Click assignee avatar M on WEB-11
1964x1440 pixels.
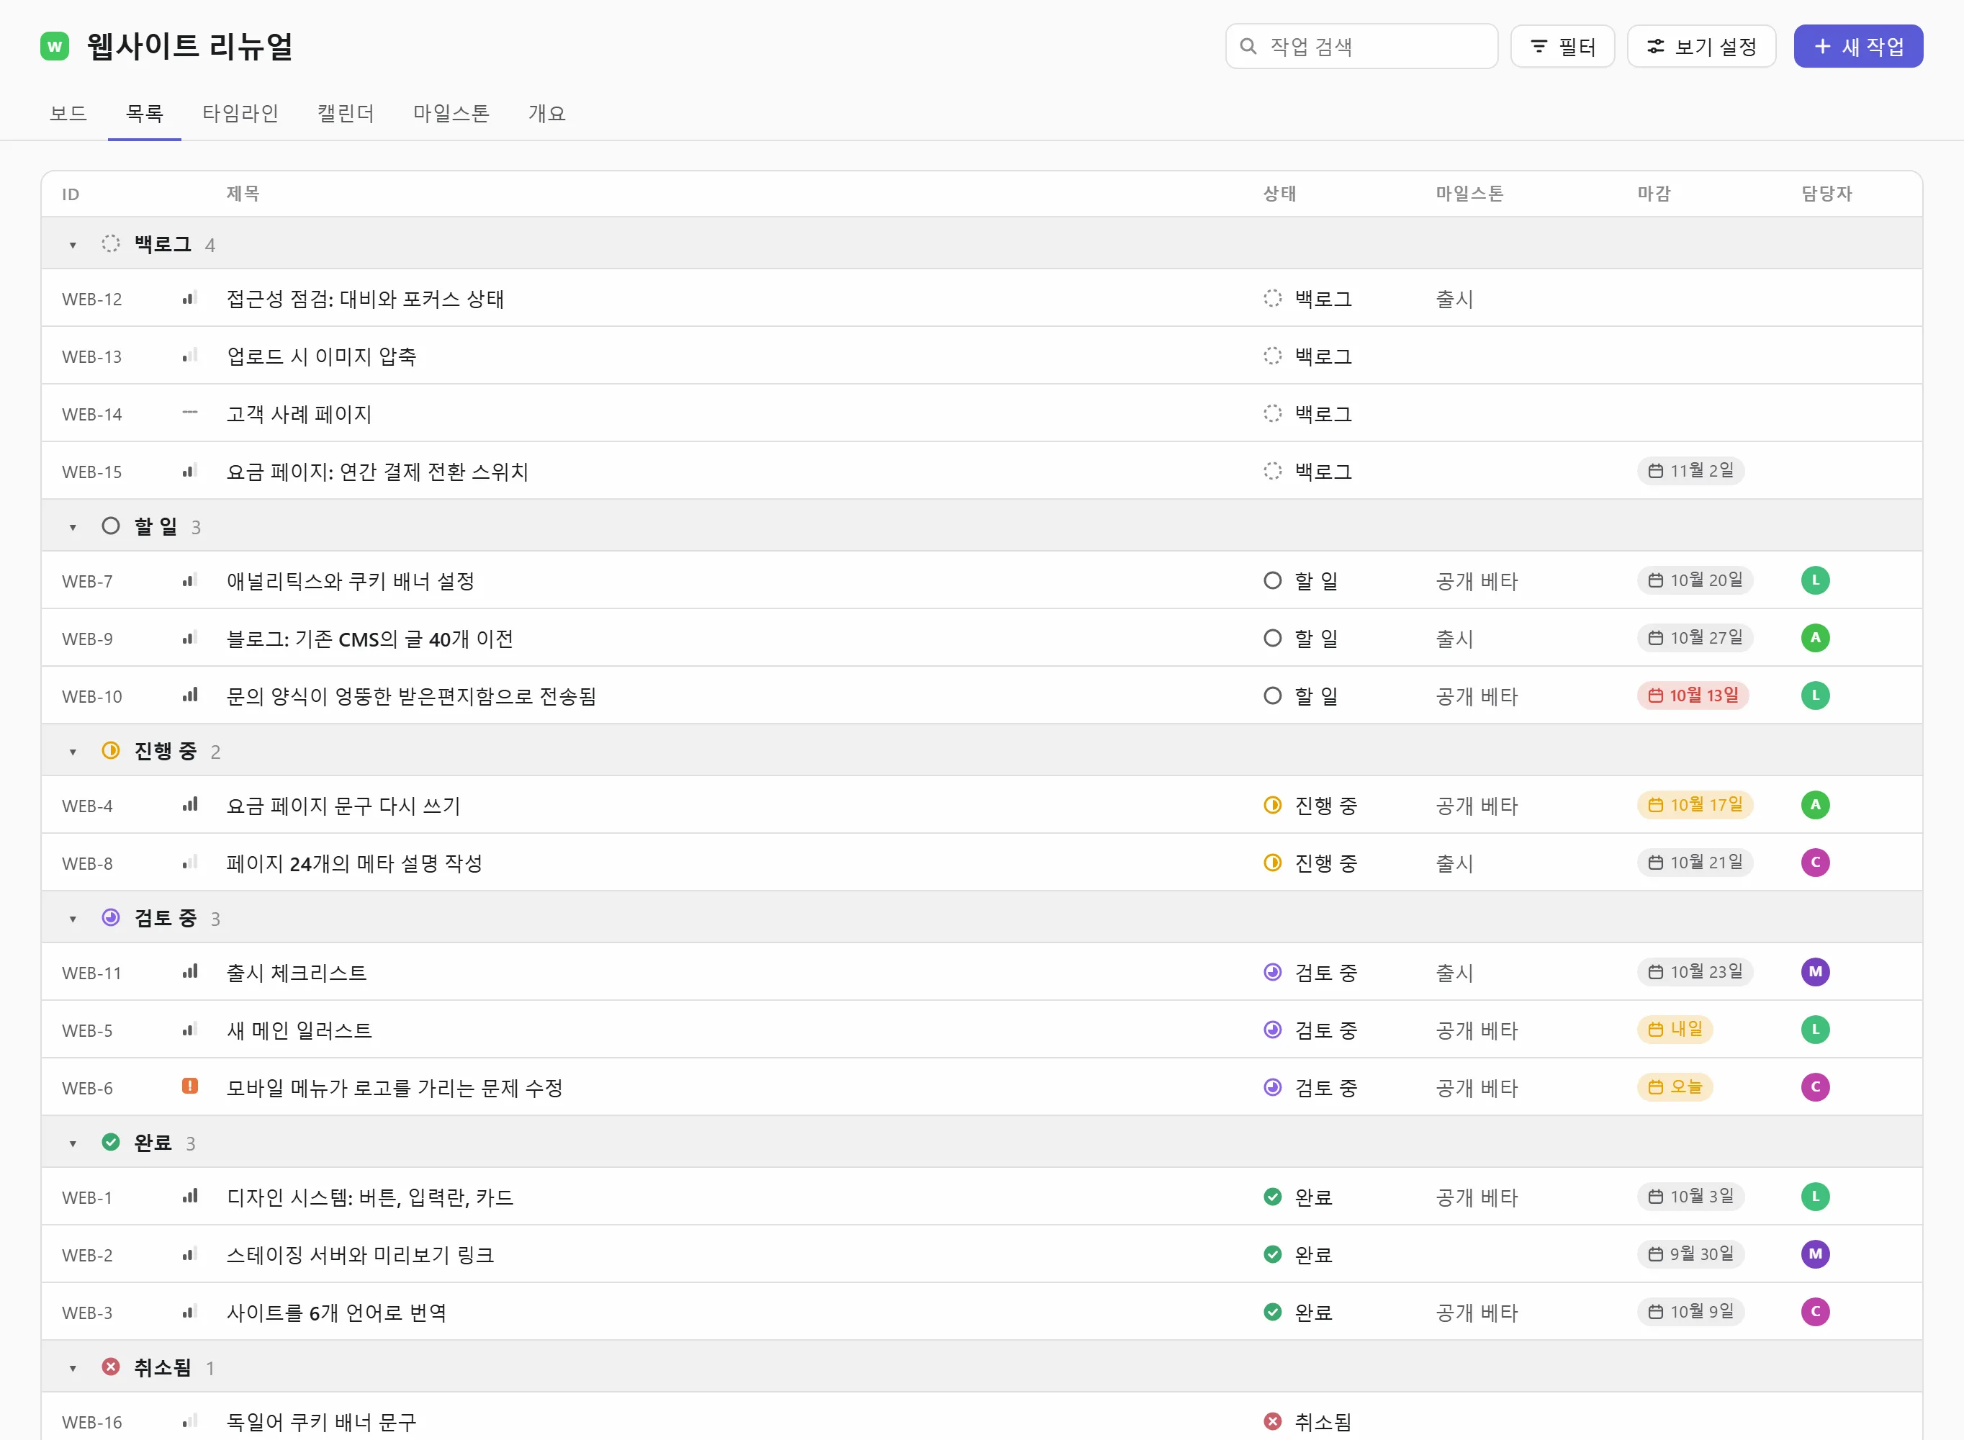[1815, 972]
